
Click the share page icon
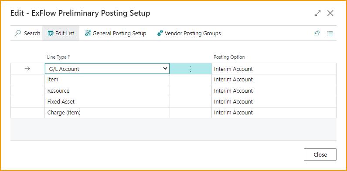tap(316, 33)
